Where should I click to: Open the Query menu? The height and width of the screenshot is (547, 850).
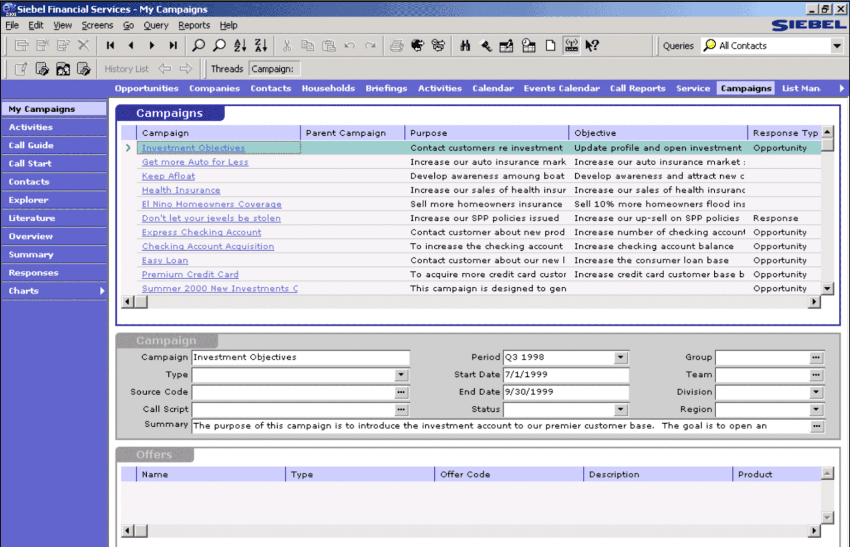point(156,25)
